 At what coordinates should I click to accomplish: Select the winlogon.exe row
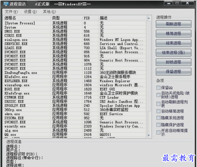(74, 40)
